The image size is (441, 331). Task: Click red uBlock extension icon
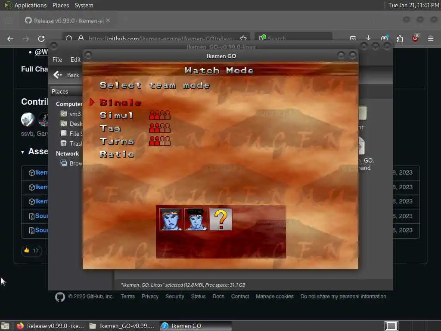pyautogui.click(x=415, y=38)
